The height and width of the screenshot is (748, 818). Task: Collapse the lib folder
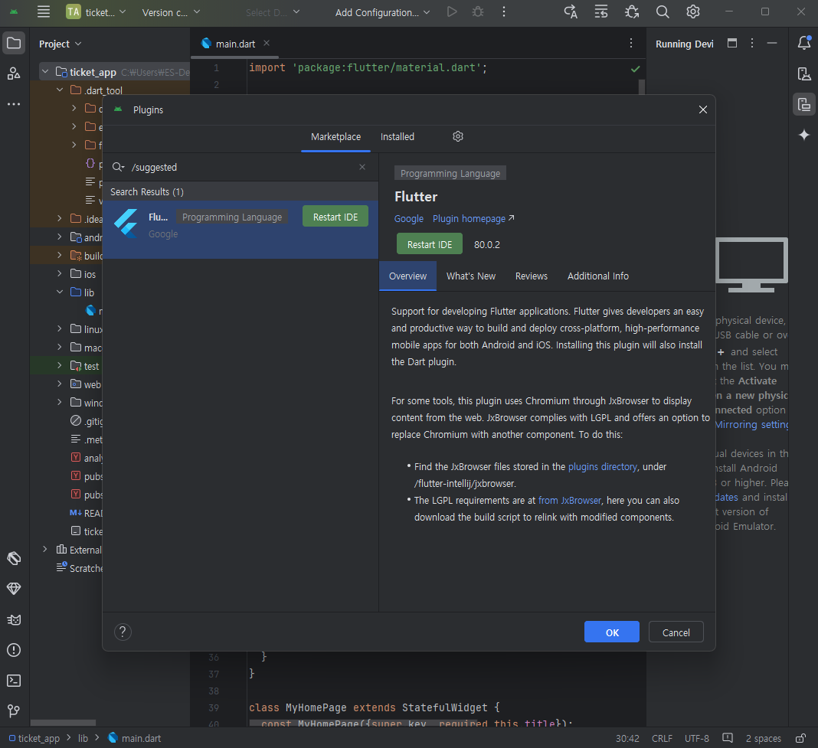pyautogui.click(x=60, y=292)
